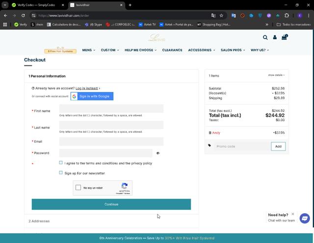Expand the MENS menu
Image resolution: width=314 pixels, height=243 pixels.
[x=88, y=50]
